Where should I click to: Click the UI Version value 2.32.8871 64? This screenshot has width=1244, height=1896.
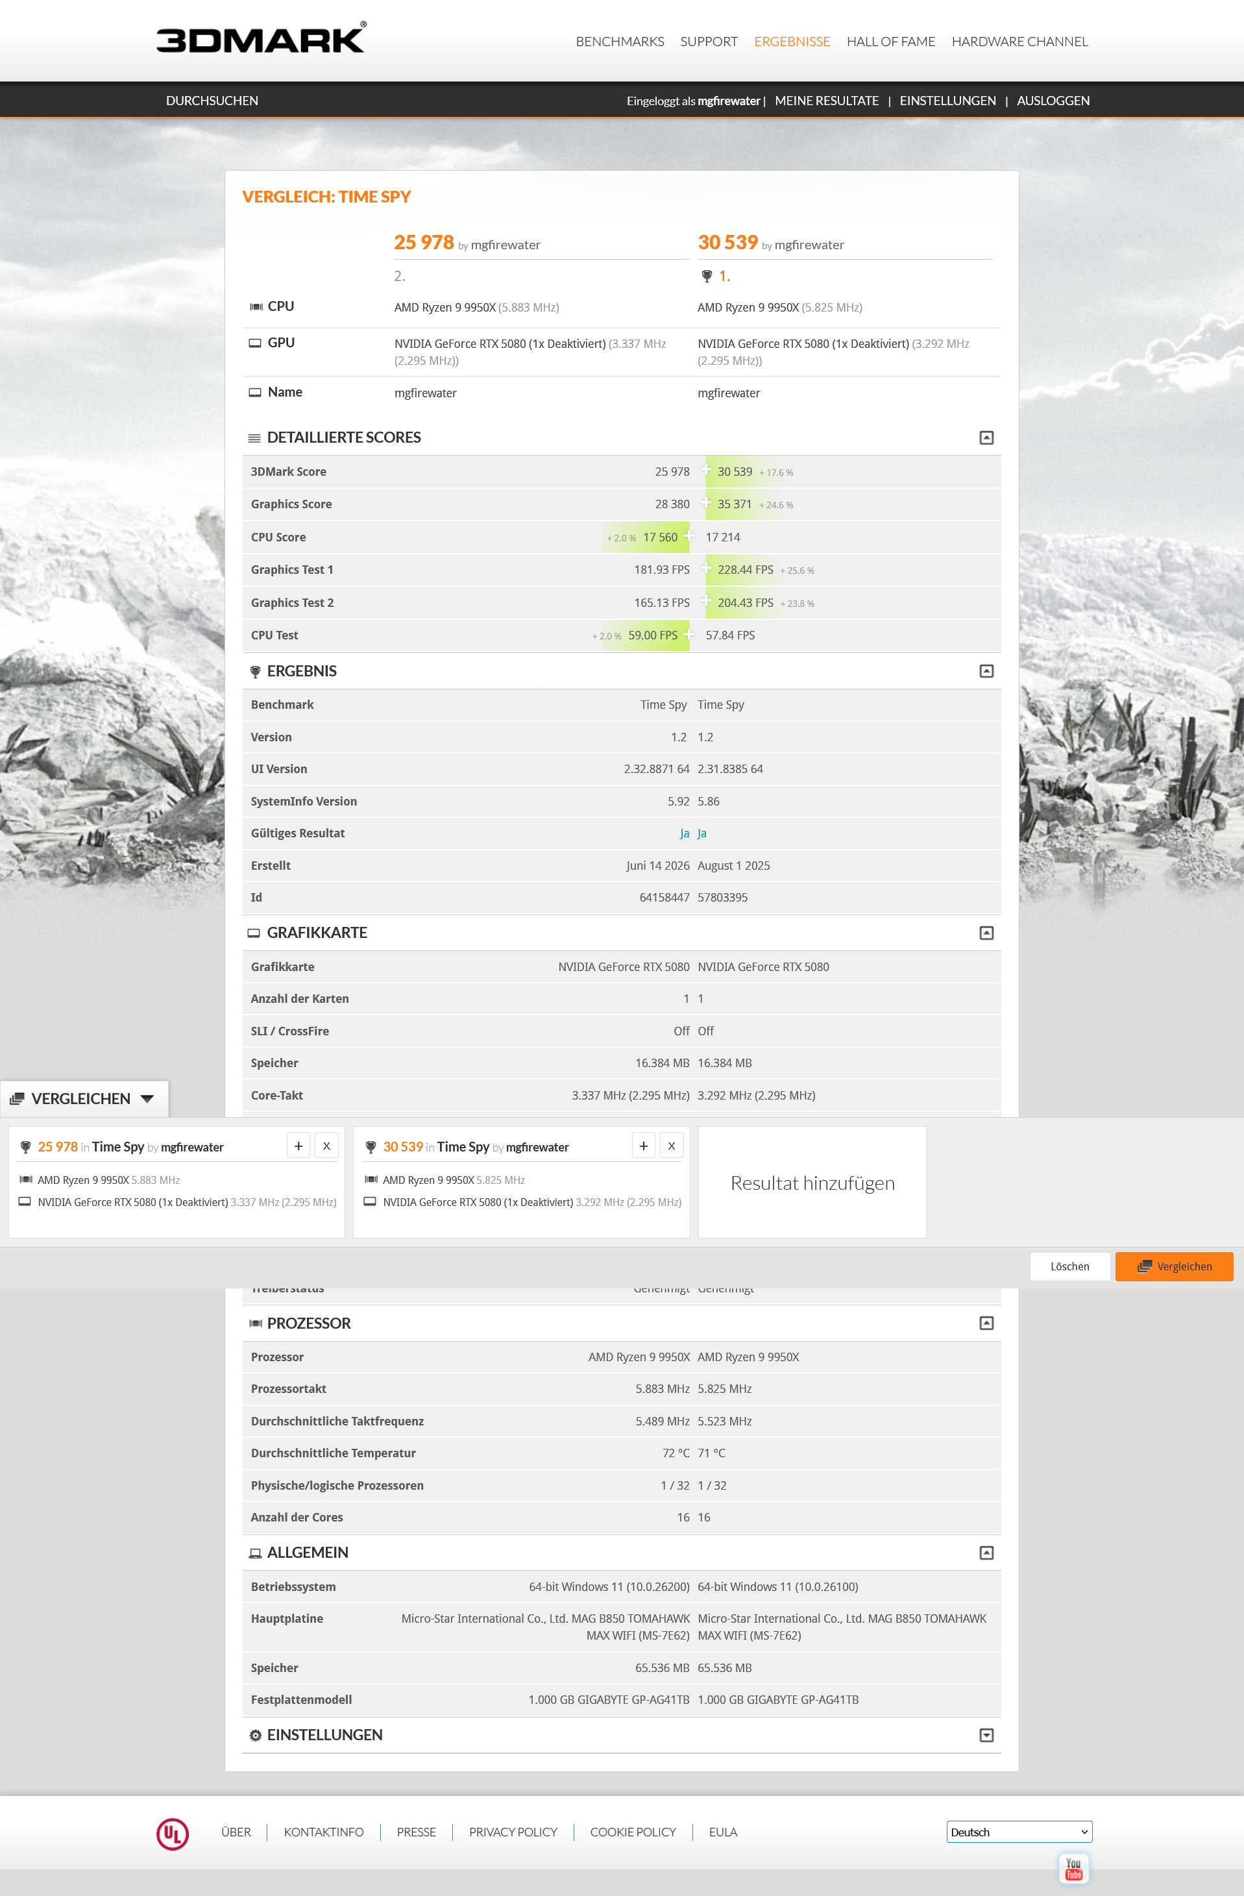click(656, 770)
